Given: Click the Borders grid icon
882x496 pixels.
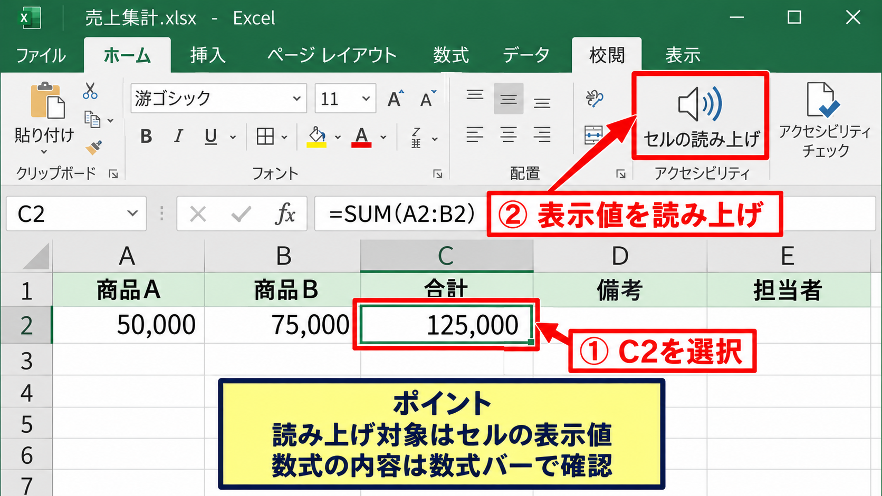Looking at the screenshot, I should [265, 137].
